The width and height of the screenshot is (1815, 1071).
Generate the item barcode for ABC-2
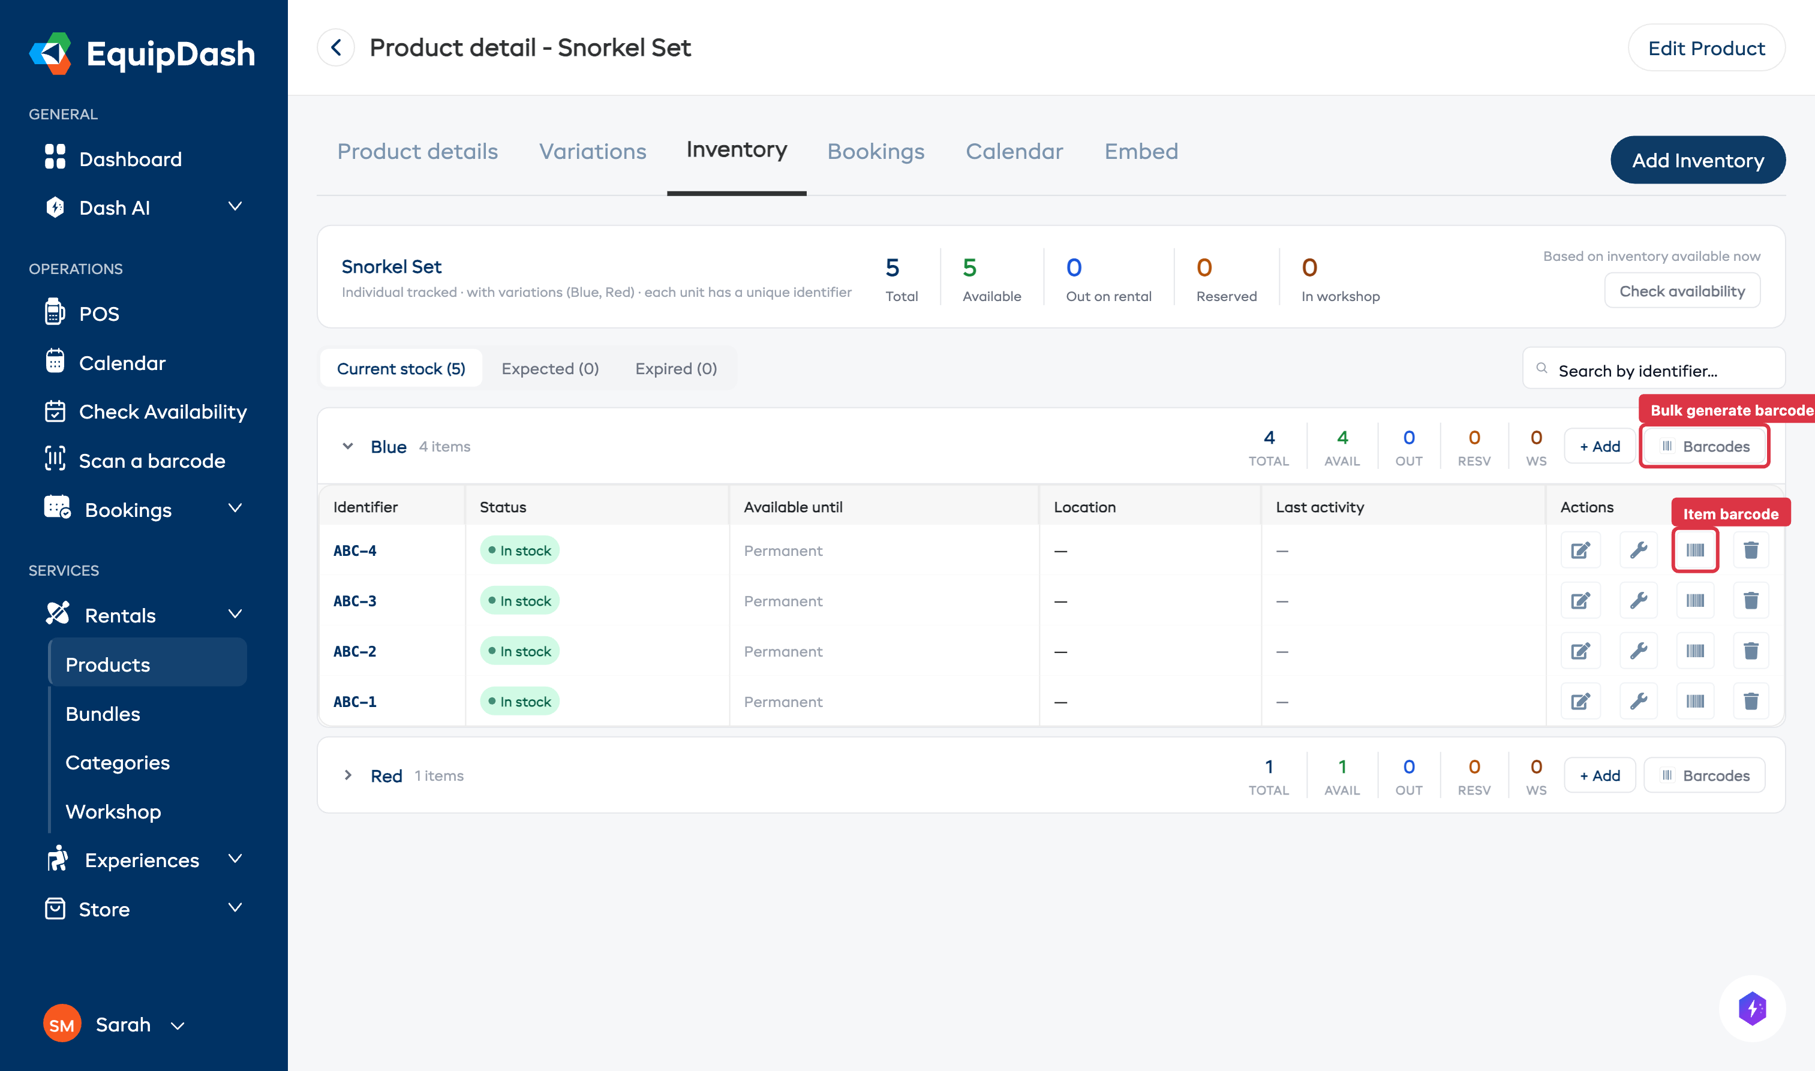(1695, 650)
